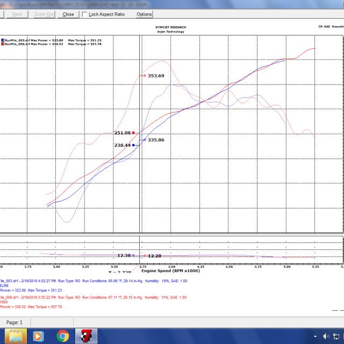Viewport: 344px width, 344px height.
Task: Click the Injen dyno app taskbar icon
Action: (86, 336)
